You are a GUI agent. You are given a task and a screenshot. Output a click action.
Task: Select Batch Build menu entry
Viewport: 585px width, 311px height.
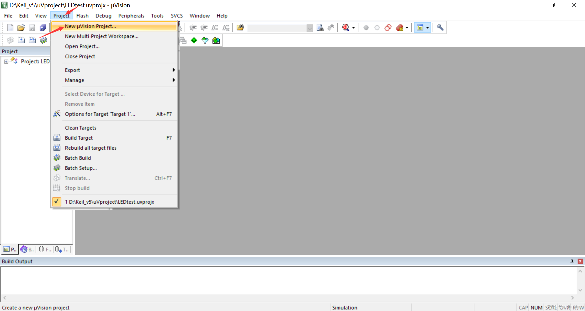click(114, 158)
